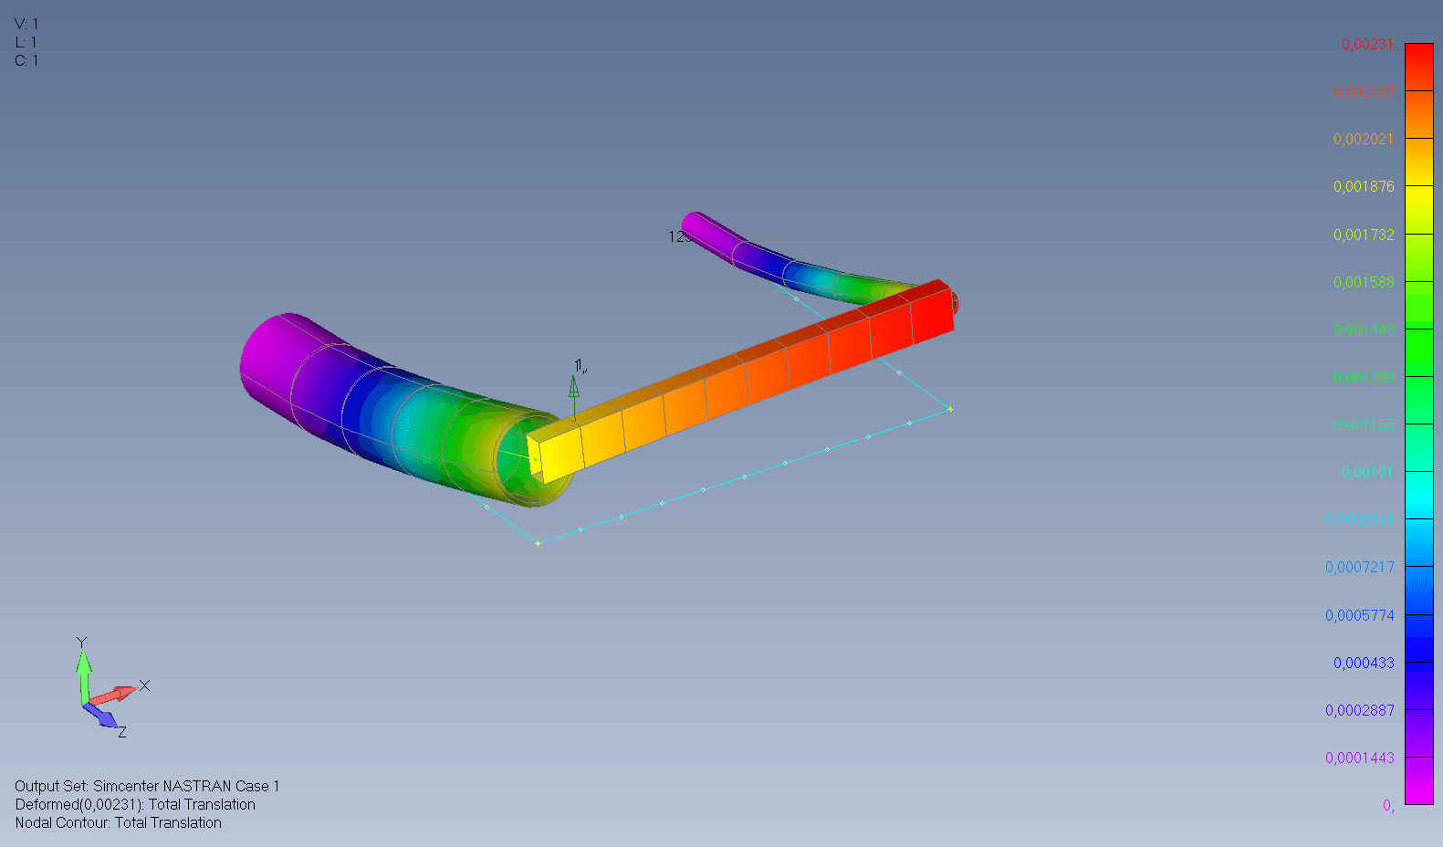Click the '123' constraint label
Viewport: 1443px width, 847px height.
click(x=679, y=237)
